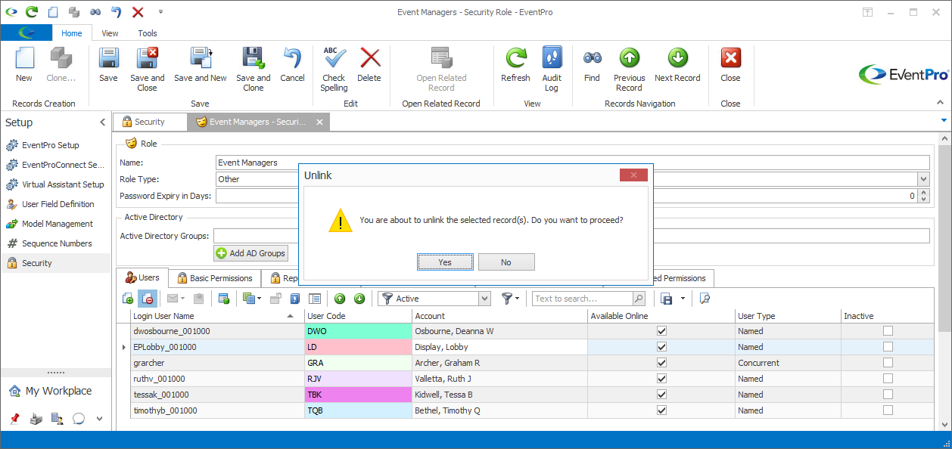This screenshot has height=449, width=952.
Task: Click the refresh icon in quick access toolbar
Action: click(x=32, y=11)
